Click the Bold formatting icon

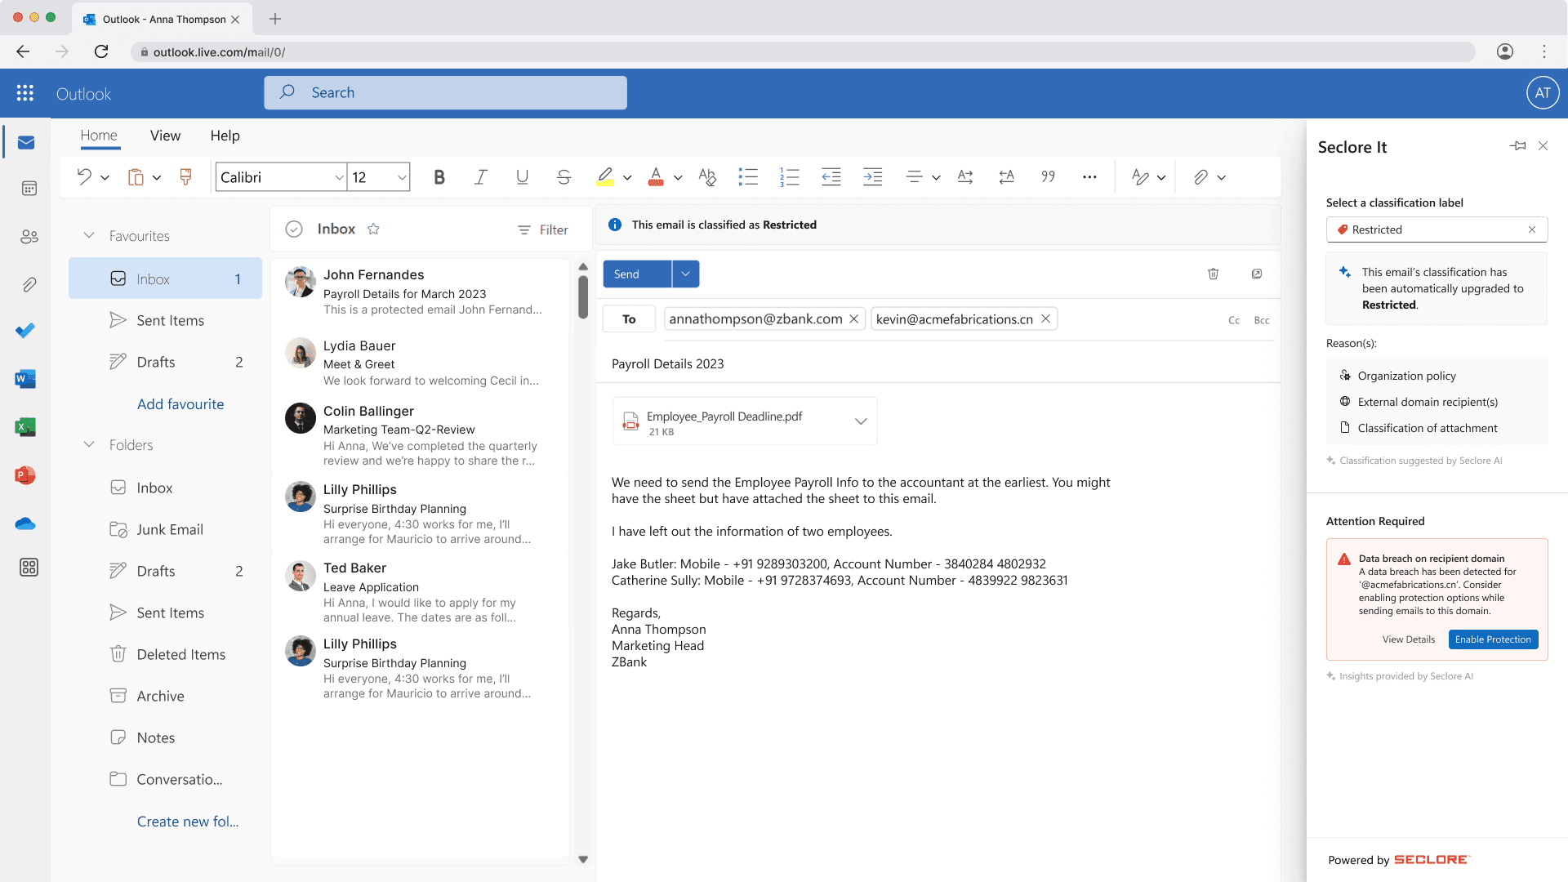pyautogui.click(x=439, y=177)
